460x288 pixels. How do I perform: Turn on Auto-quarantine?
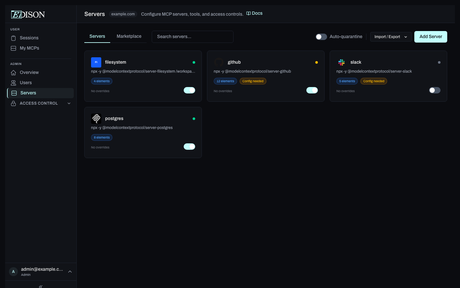(x=321, y=37)
